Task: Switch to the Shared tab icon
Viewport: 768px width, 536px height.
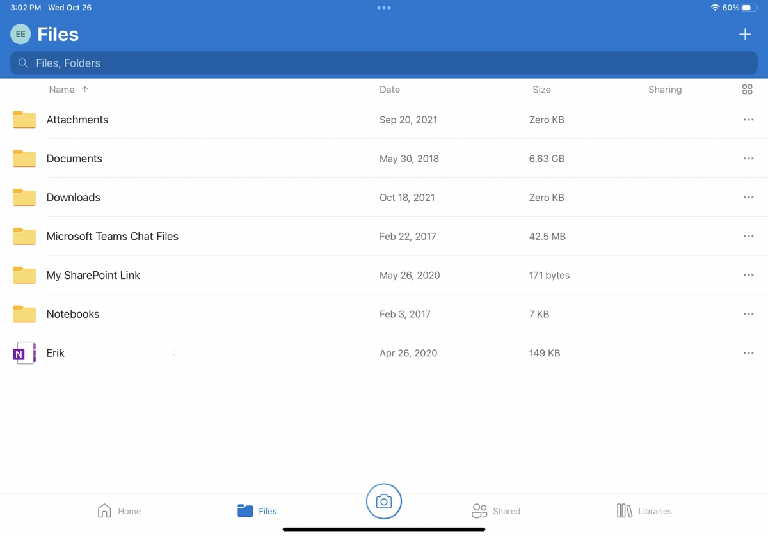Action: pyautogui.click(x=479, y=510)
